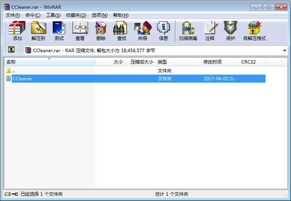Sort by 修改时间 column header
Image resolution: width=291 pixels, height=201 pixels.
click(x=220, y=62)
